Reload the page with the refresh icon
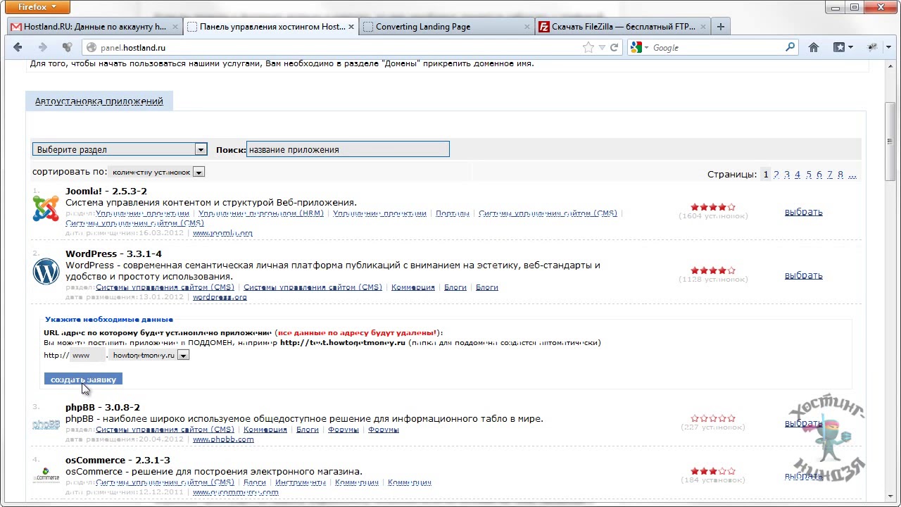901x507 pixels. tap(614, 47)
